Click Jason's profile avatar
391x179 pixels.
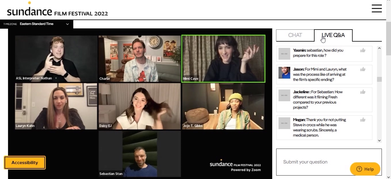tap(284, 73)
